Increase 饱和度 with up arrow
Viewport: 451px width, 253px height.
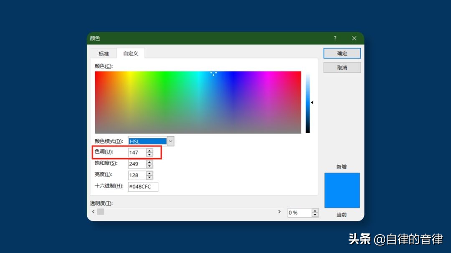pyautogui.click(x=149, y=162)
